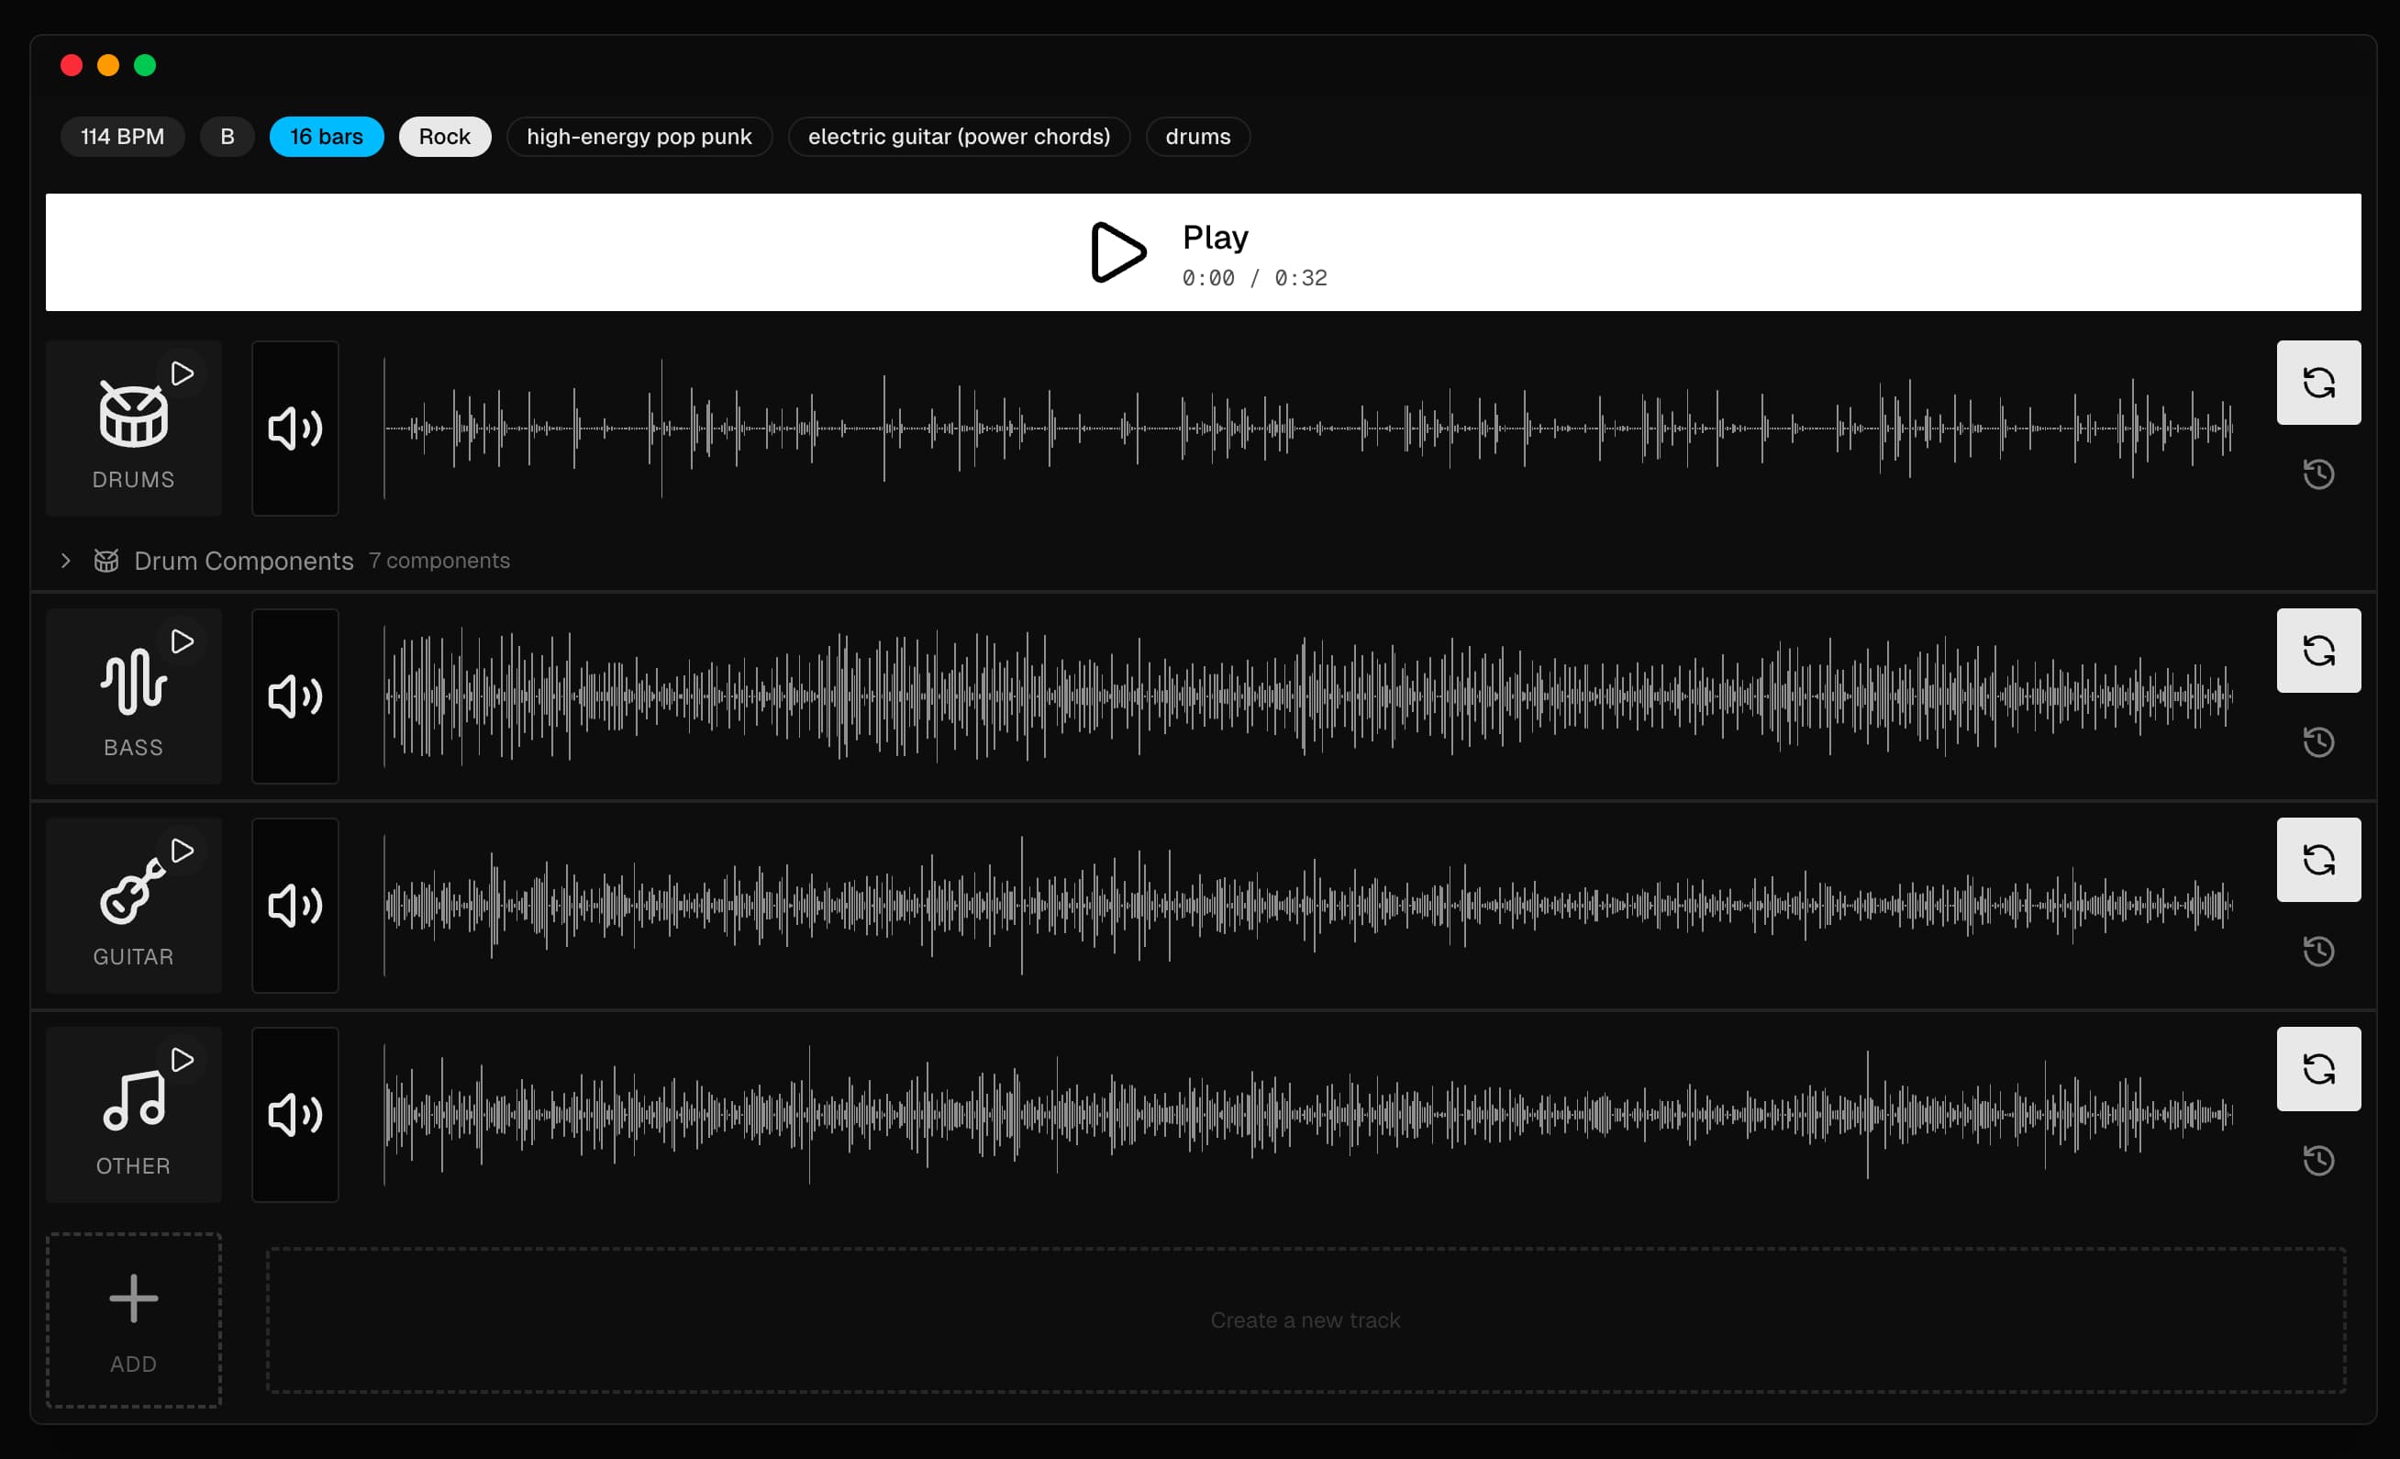Preview the Drums track with its small play icon
Screen dimensions: 2400x1459
pos(183,374)
